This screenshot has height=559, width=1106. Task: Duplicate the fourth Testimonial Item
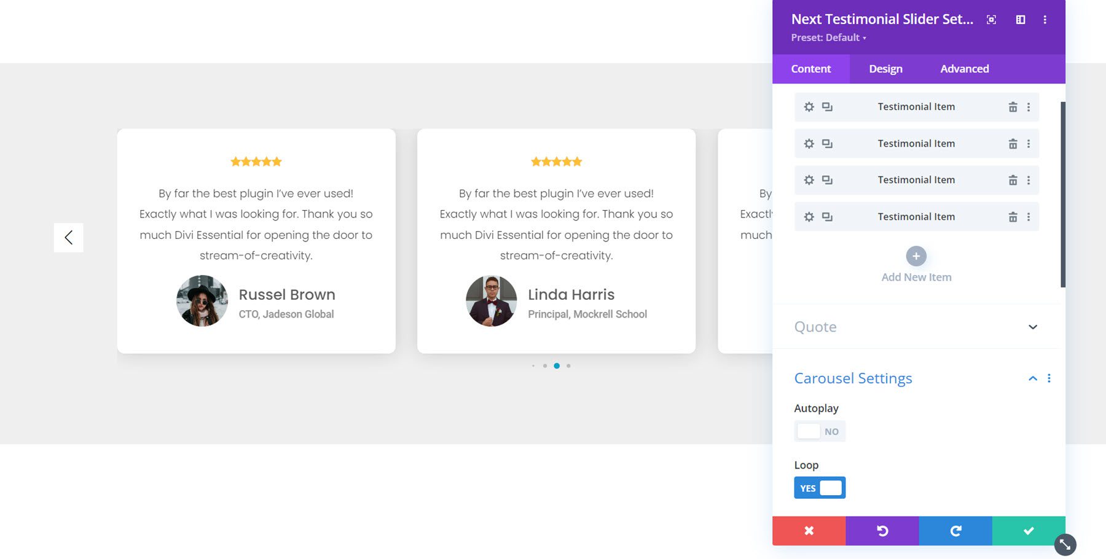pyautogui.click(x=828, y=217)
